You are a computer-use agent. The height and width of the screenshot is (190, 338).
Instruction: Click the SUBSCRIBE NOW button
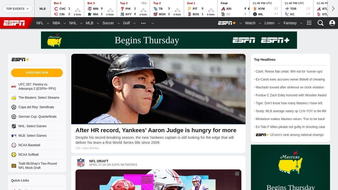37,73
